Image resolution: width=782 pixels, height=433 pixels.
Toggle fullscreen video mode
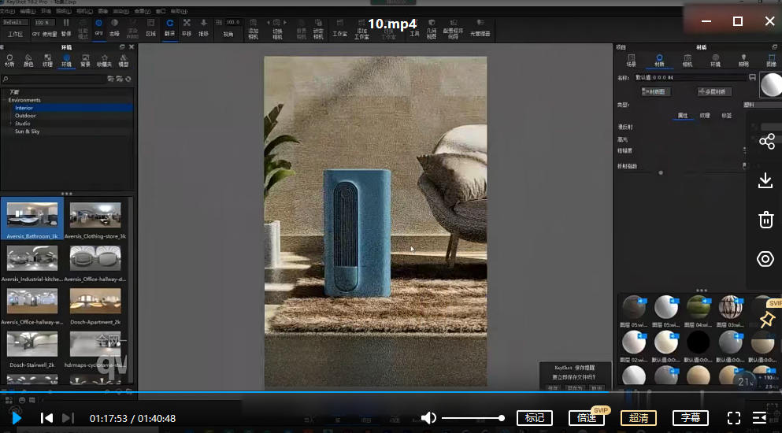pyautogui.click(x=733, y=418)
